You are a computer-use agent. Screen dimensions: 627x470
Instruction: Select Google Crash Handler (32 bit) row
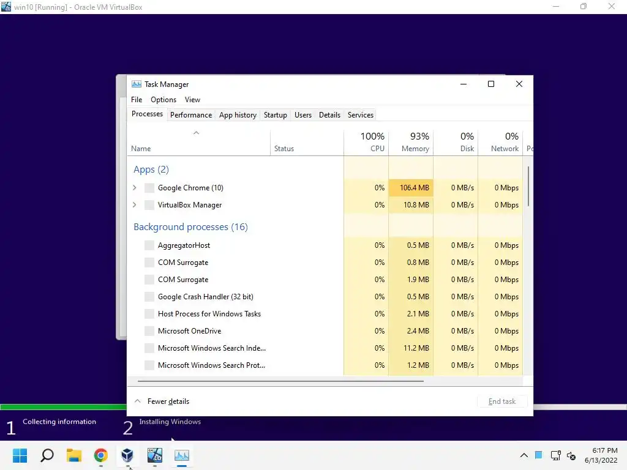tap(325, 297)
